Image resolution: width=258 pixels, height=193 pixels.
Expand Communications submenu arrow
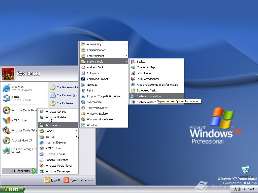pos(126,50)
